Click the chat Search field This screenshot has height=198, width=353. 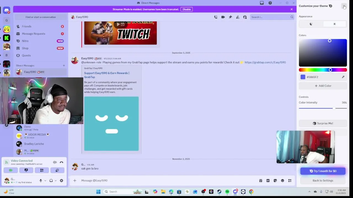pos(272,17)
